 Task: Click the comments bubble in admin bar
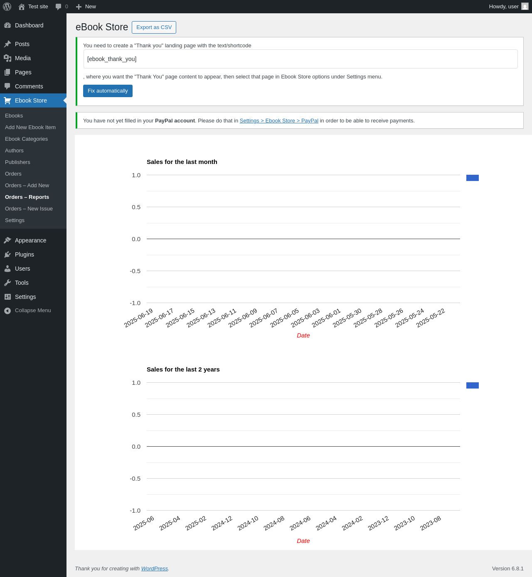pyautogui.click(x=62, y=7)
